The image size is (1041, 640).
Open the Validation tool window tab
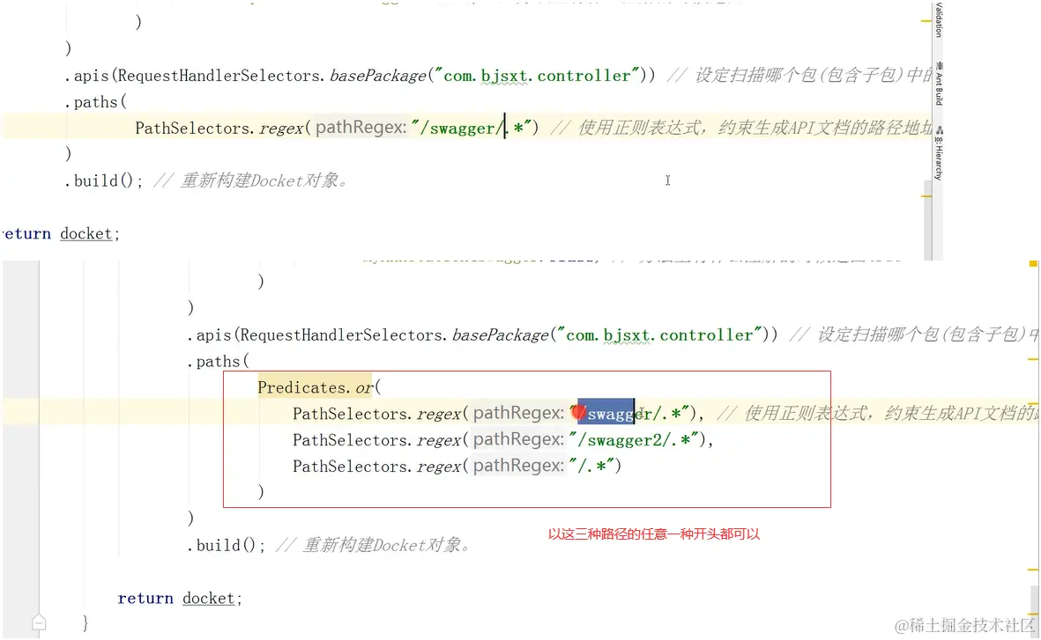pyautogui.click(x=939, y=19)
